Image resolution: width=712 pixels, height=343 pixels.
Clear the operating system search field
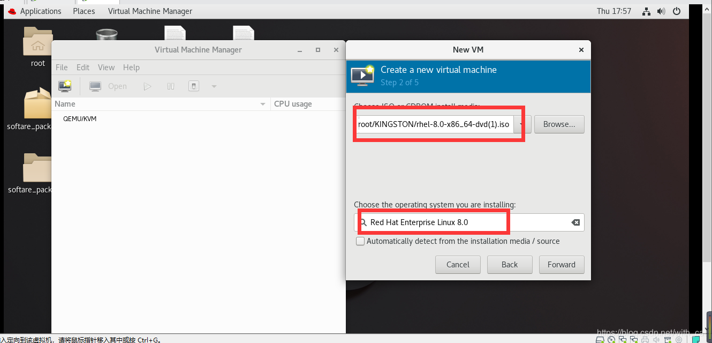pyautogui.click(x=575, y=222)
